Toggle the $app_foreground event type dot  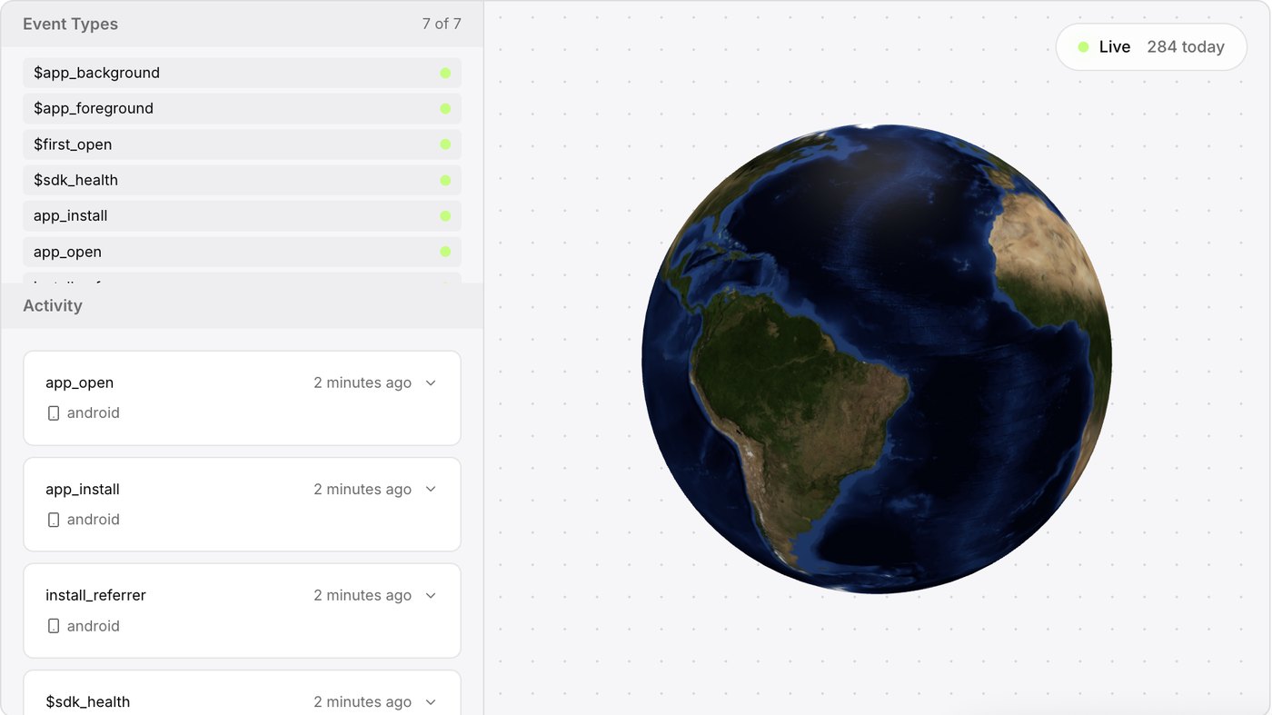coord(445,108)
